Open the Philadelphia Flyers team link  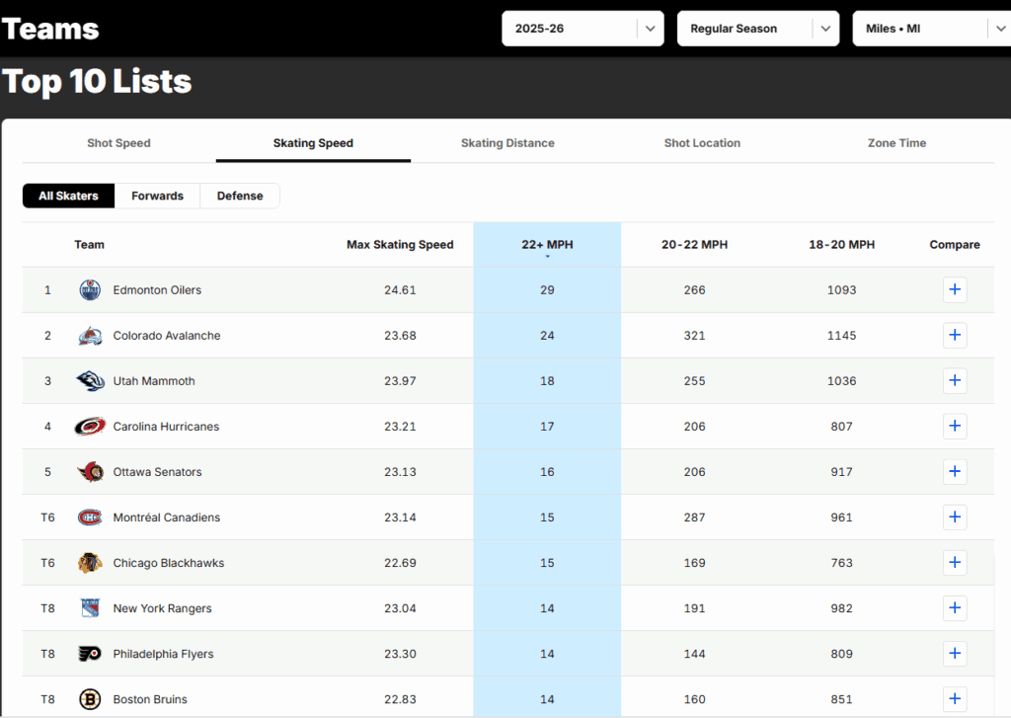point(163,654)
